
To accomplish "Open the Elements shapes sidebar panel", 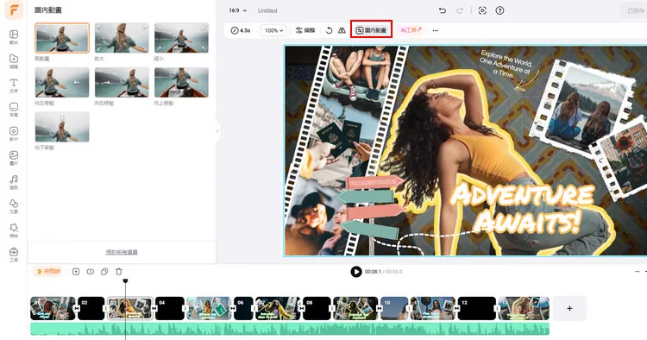I will [x=14, y=206].
